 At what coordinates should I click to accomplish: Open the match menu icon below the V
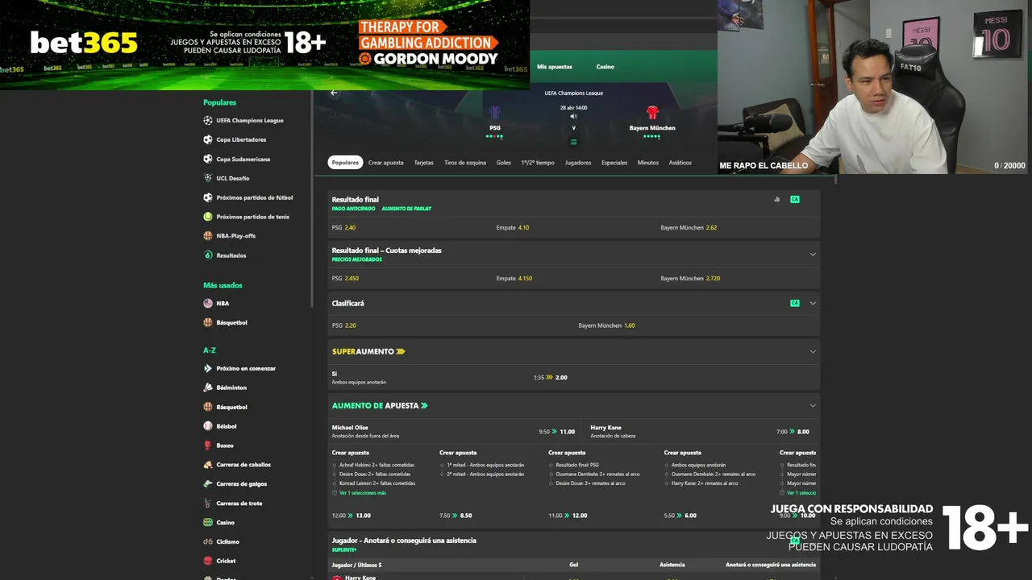(573, 142)
